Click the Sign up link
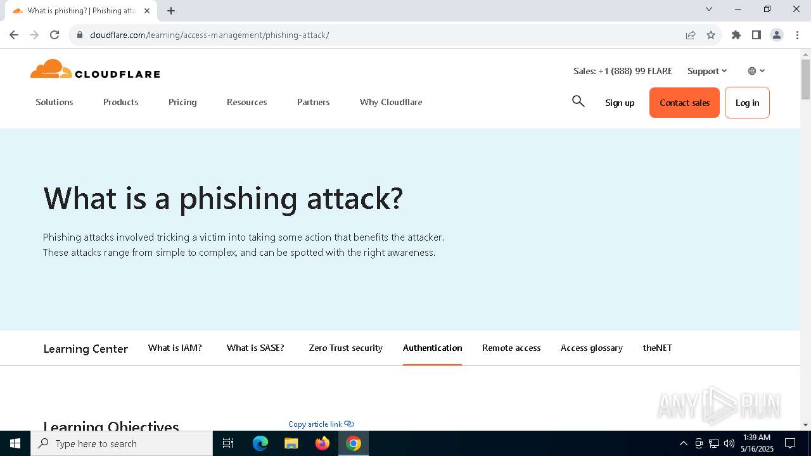The image size is (811, 456). [x=620, y=103]
